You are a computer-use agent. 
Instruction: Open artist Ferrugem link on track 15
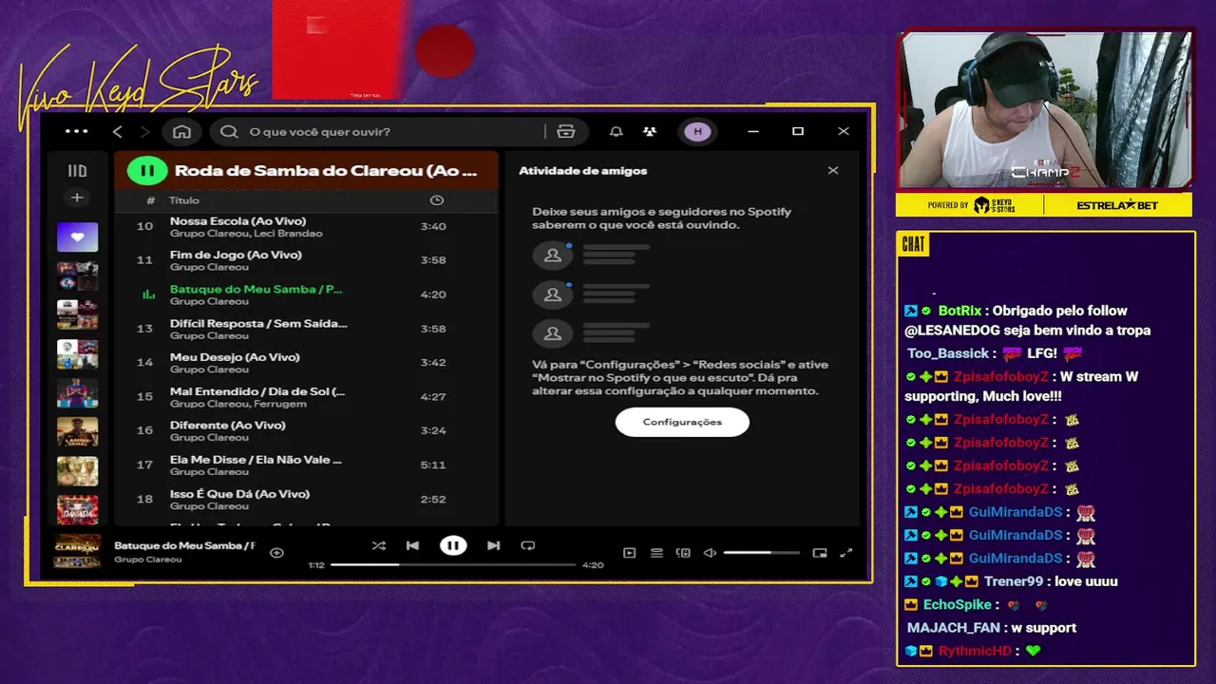coord(280,404)
